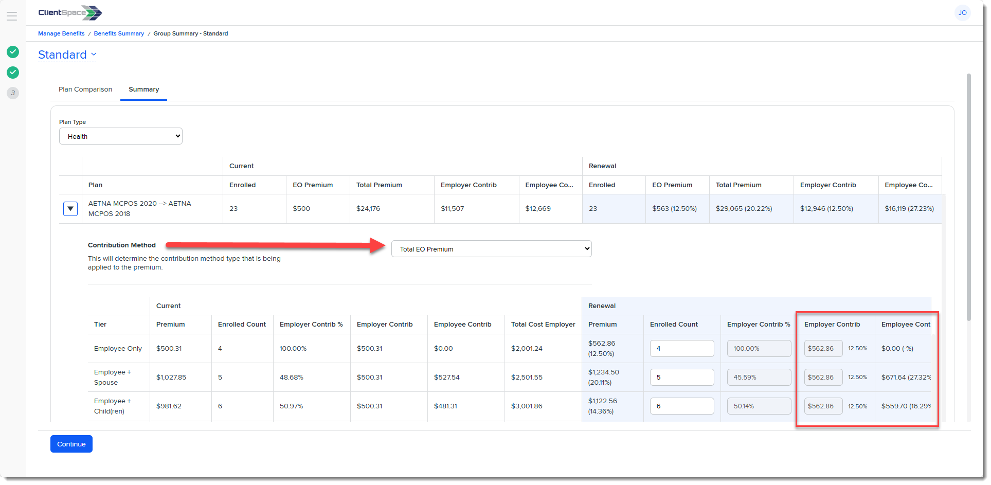Go to step 3 in sidebar
Screen dimensions: 991x485
pyautogui.click(x=13, y=93)
